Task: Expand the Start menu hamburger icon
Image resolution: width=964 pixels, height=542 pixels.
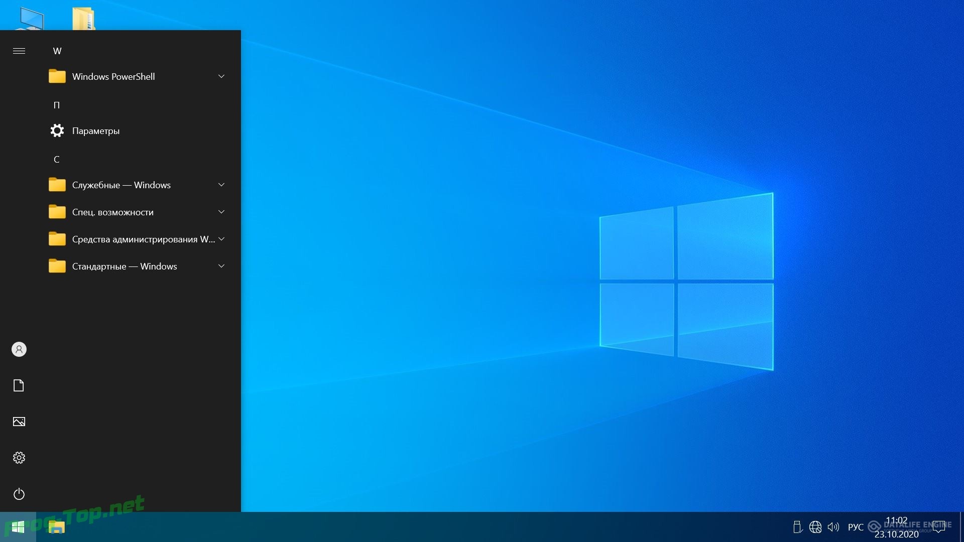Action: [x=19, y=51]
